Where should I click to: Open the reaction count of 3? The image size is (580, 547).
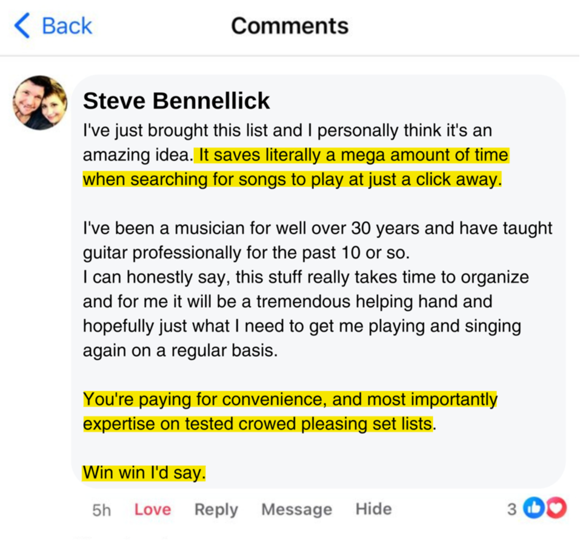[512, 509]
